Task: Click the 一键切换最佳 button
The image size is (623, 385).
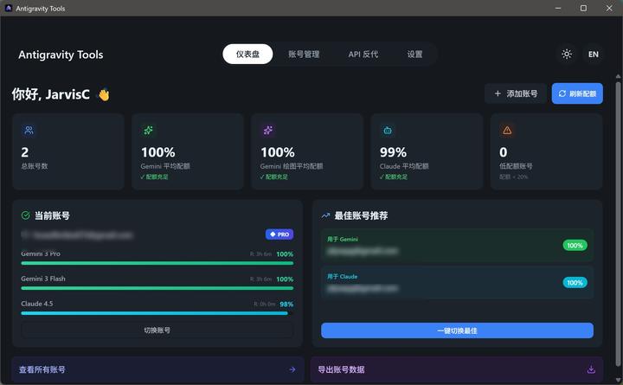Action: pyautogui.click(x=457, y=330)
